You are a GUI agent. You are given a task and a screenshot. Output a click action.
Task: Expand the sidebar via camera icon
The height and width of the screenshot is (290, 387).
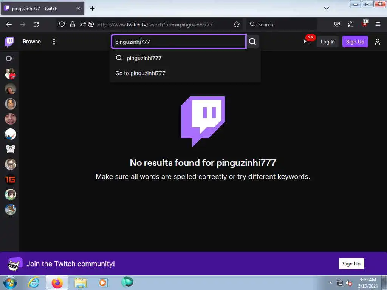click(9, 59)
